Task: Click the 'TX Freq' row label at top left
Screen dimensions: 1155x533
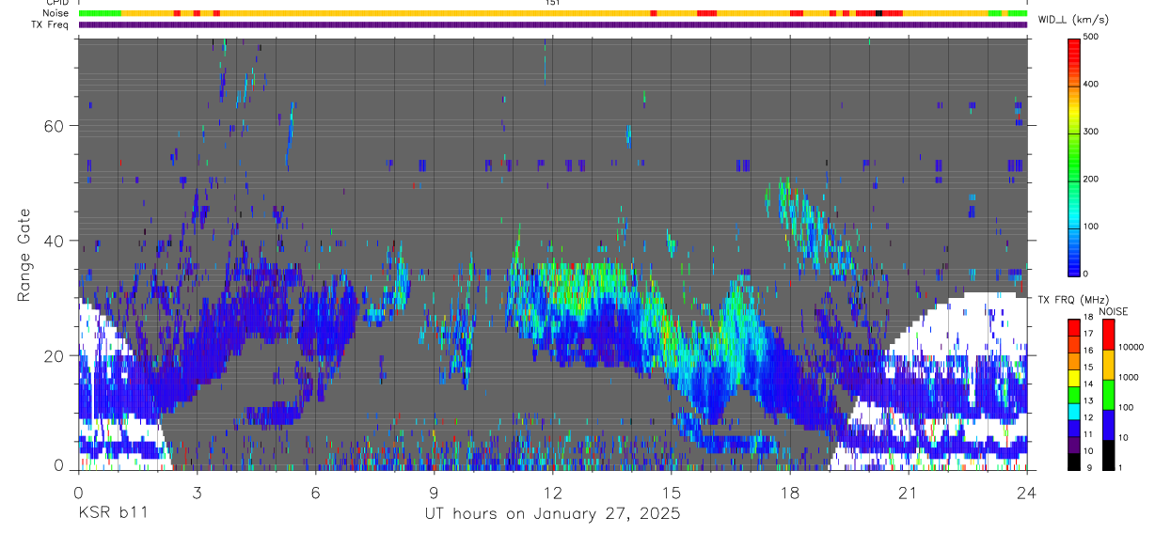Action: pyautogui.click(x=51, y=24)
